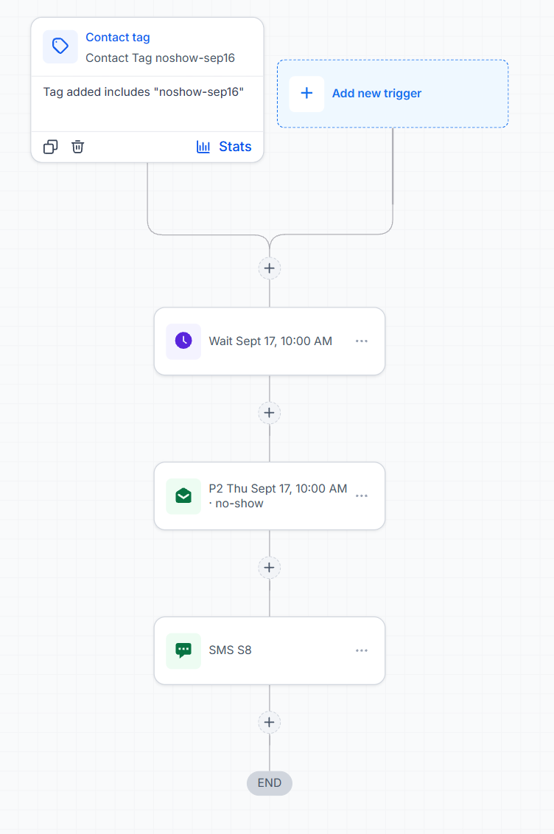Click Add new trigger text
Viewport: 554px width, 834px height.
click(376, 94)
